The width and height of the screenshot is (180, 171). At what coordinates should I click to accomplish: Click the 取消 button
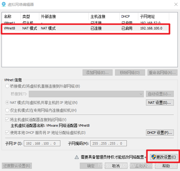click(116, 166)
